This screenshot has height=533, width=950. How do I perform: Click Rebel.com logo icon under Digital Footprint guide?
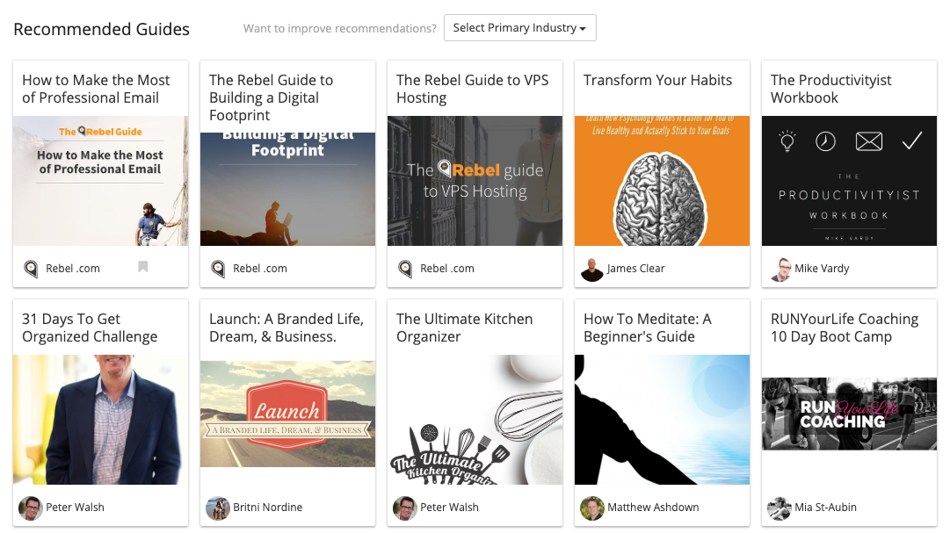pos(218,269)
